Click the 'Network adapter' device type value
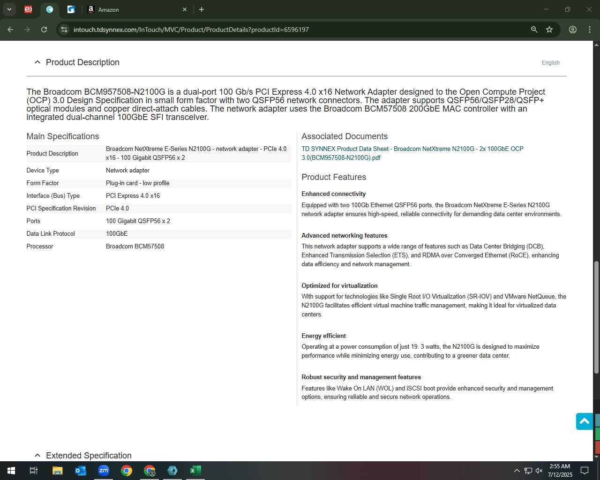Viewport: 600px width, 480px height. click(127, 170)
